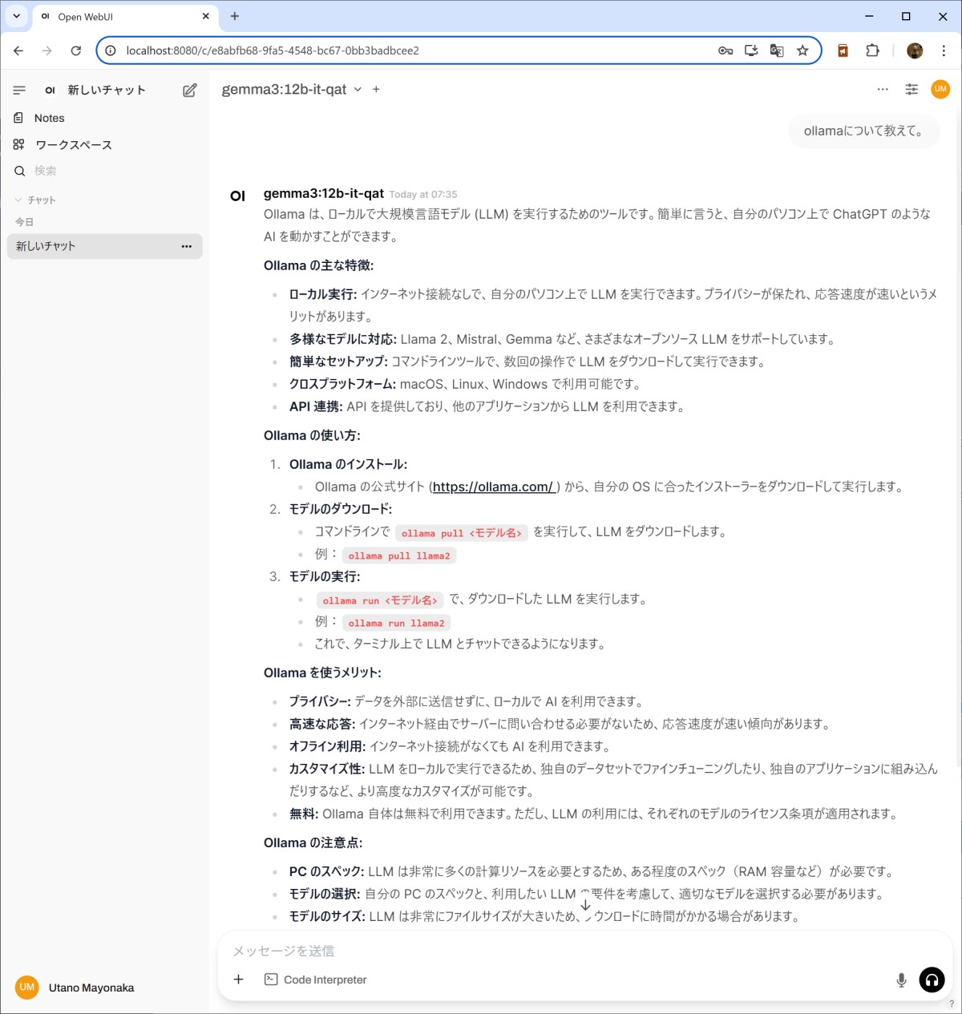
Task: Click the code snippet ollama pull llama2
Action: [399, 555]
